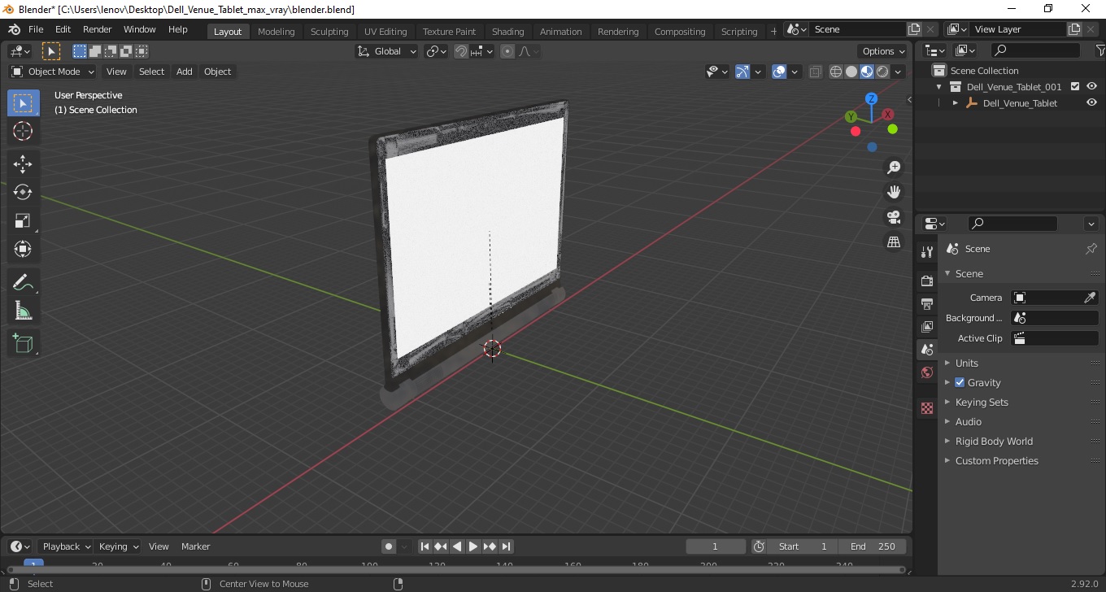The image size is (1106, 592).
Task: Open the shading options dropdown arrow
Action: pos(899,72)
